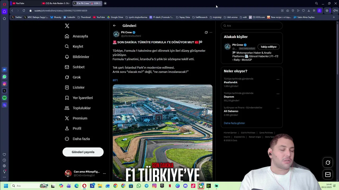Click the address bar URL
This screenshot has height=190, width=339.
pos(61,11)
